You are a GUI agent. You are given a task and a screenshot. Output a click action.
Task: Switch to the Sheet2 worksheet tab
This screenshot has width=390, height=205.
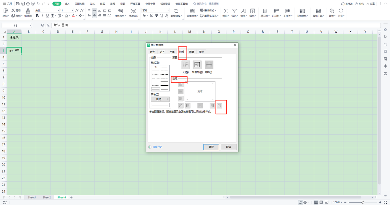[47, 197]
